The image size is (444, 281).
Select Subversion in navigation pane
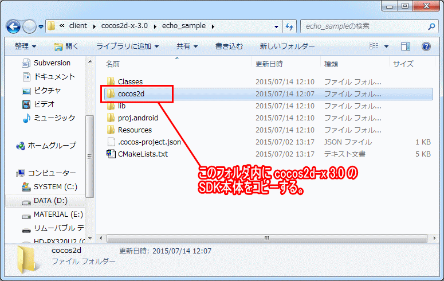(52, 63)
